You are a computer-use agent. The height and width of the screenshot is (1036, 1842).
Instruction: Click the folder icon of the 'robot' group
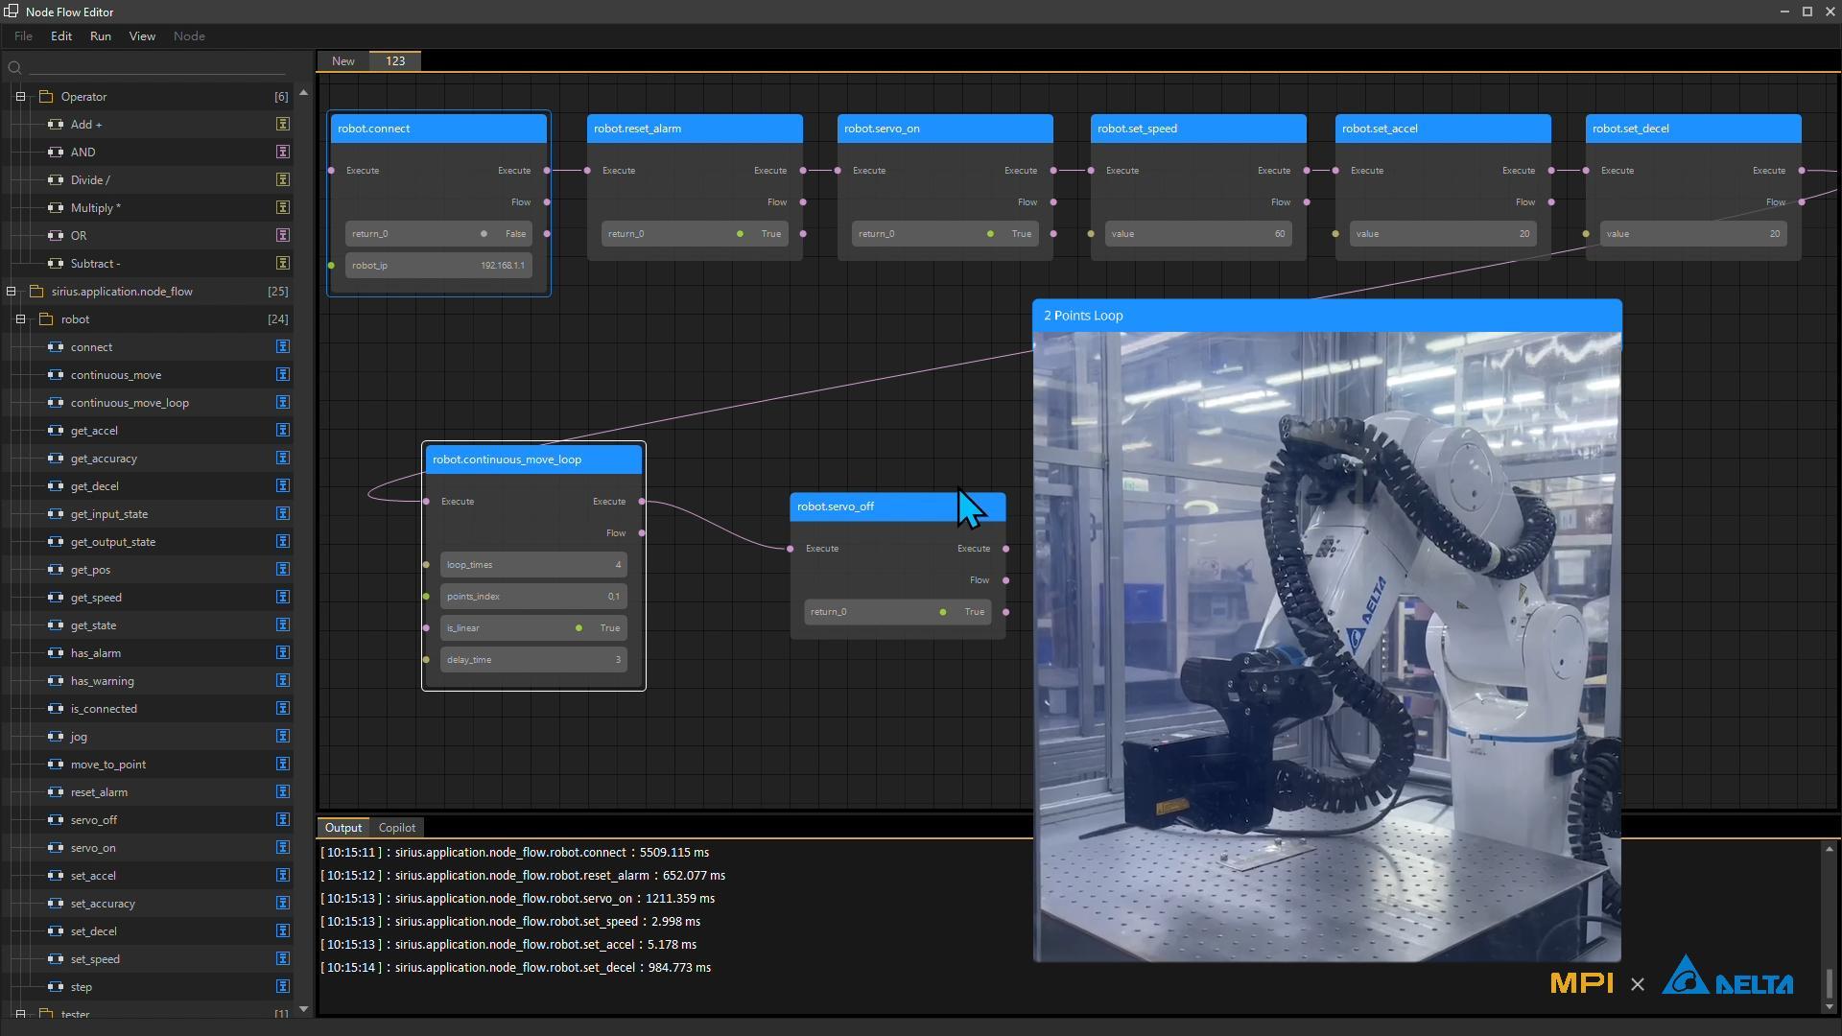click(x=46, y=319)
